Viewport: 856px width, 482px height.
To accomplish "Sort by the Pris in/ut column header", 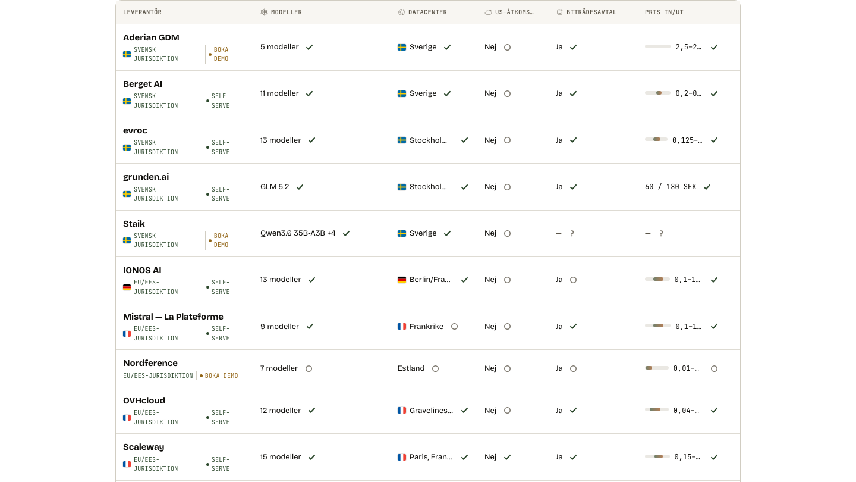I will 664,12.
